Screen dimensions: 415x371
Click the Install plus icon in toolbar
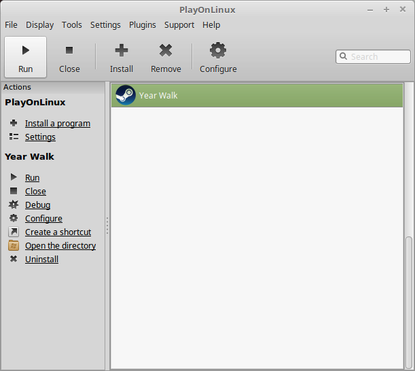(122, 50)
